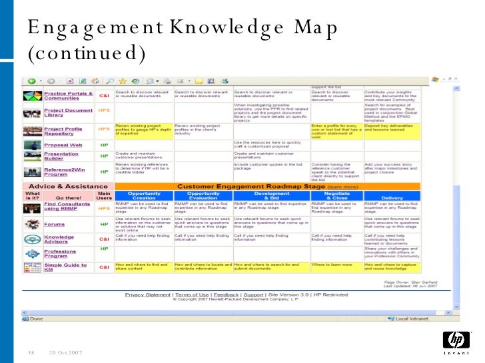The height and width of the screenshot is (363, 485).
Task: Click the yellow 'Where to learn more' cell
Action: coord(337,267)
